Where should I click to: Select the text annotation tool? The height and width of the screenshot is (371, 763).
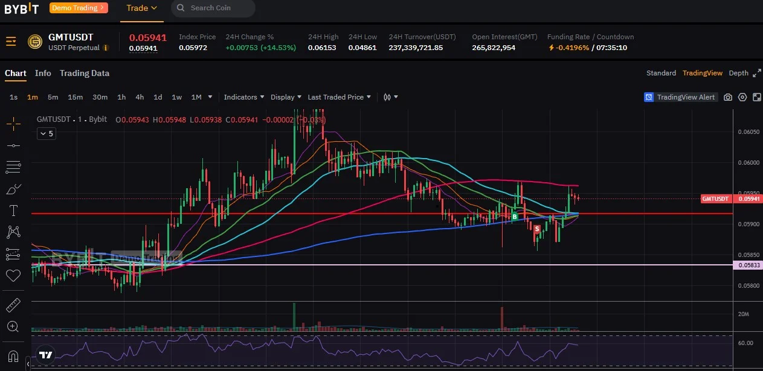point(13,211)
